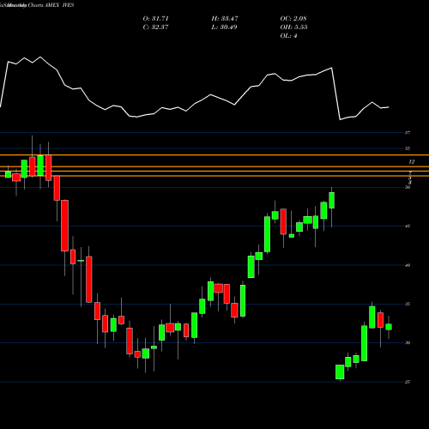Image resolution: width=429 pixels, height=429 pixels.
Task: Click the 35 price axis label
Action: (x=408, y=304)
